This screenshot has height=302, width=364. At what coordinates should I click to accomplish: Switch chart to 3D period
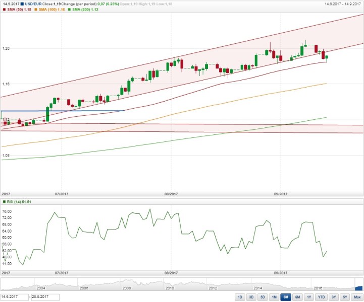[x=251, y=297]
